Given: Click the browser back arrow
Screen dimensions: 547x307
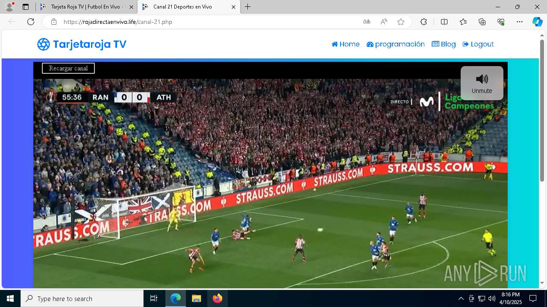Looking at the screenshot, I should tap(12, 22).
